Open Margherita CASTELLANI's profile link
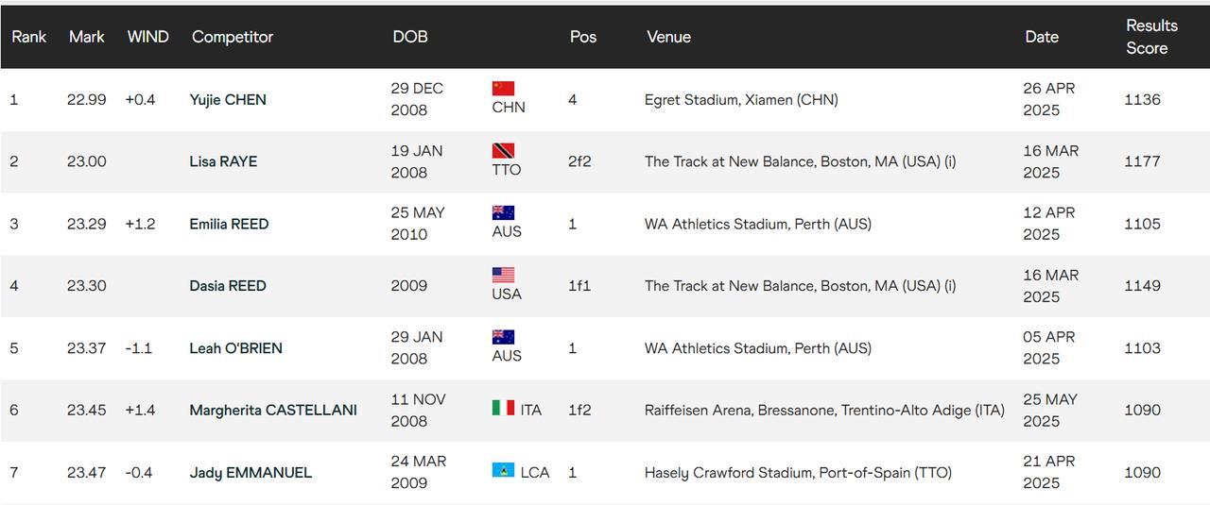The width and height of the screenshot is (1210, 505). tap(273, 411)
